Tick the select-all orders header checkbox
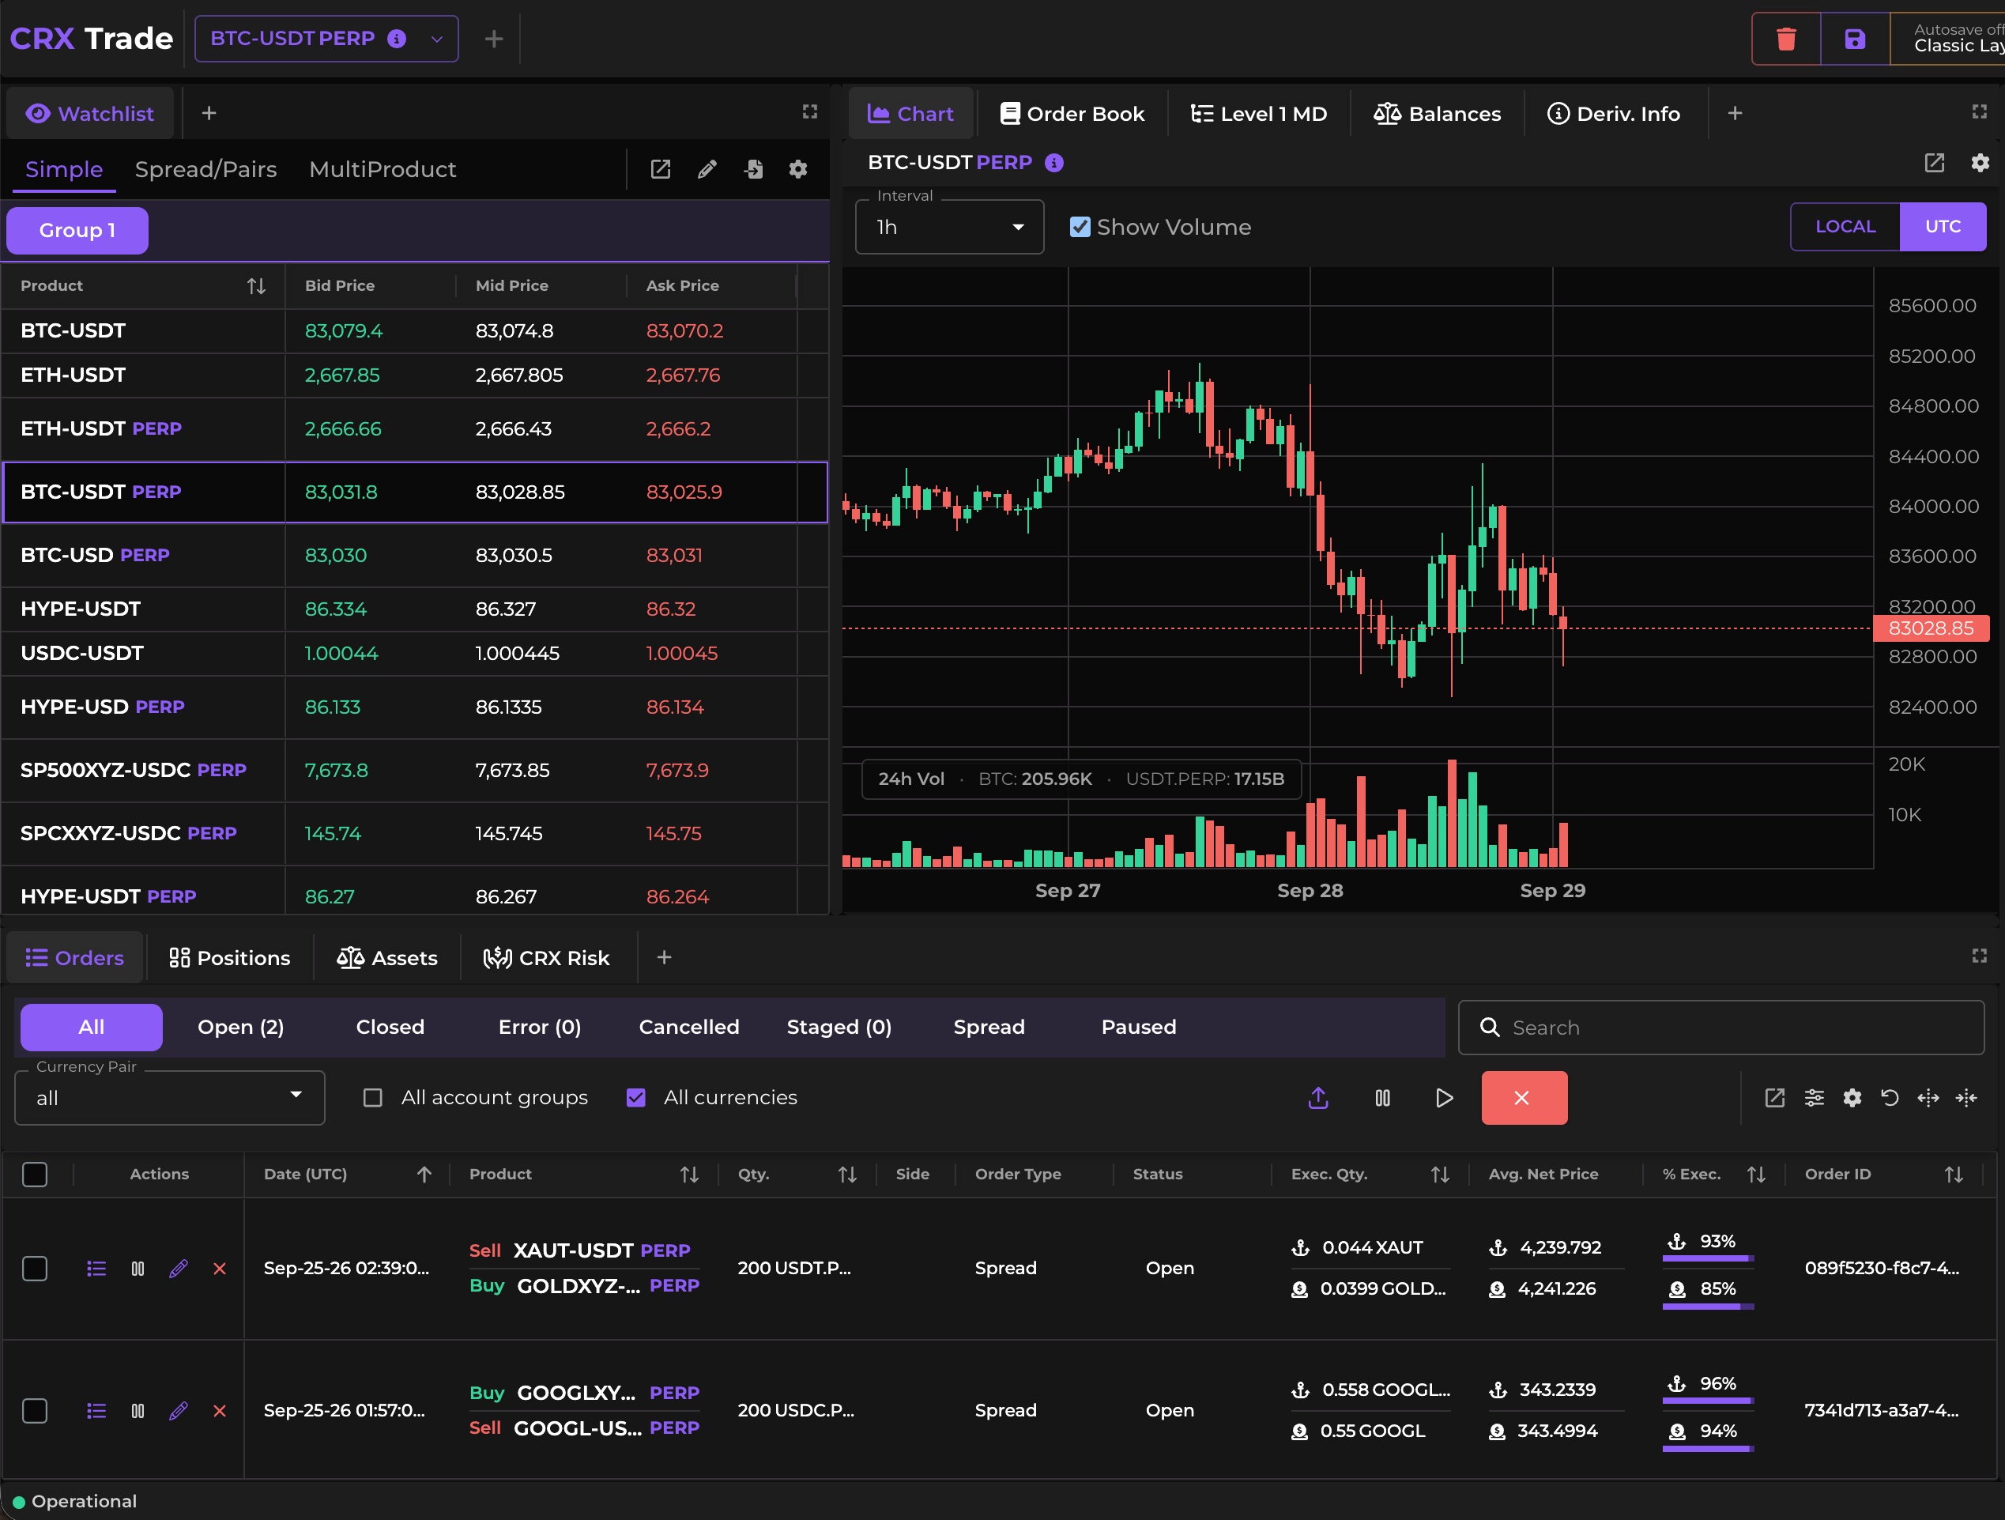The height and width of the screenshot is (1520, 2005). (35, 1174)
